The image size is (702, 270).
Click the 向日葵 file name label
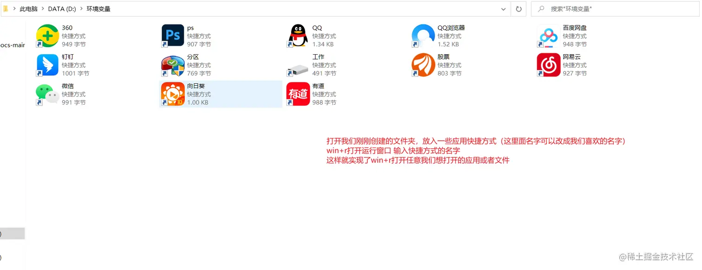(x=196, y=86)
